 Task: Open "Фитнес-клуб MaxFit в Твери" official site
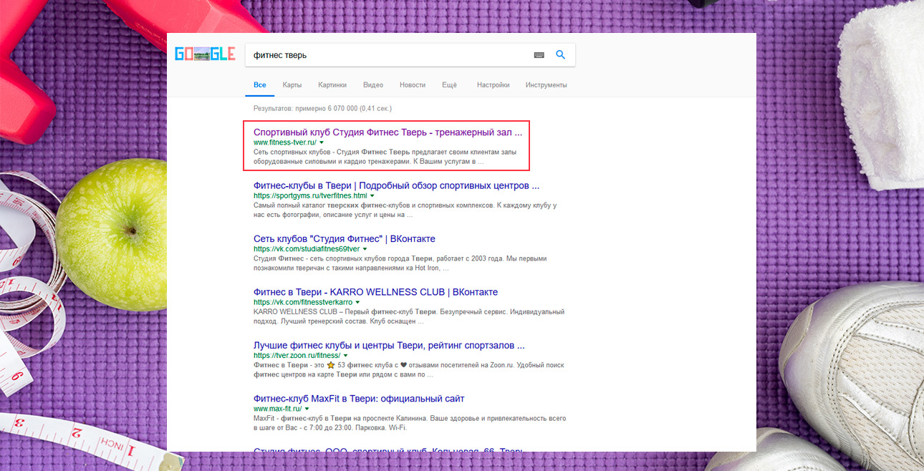[359, 399]
